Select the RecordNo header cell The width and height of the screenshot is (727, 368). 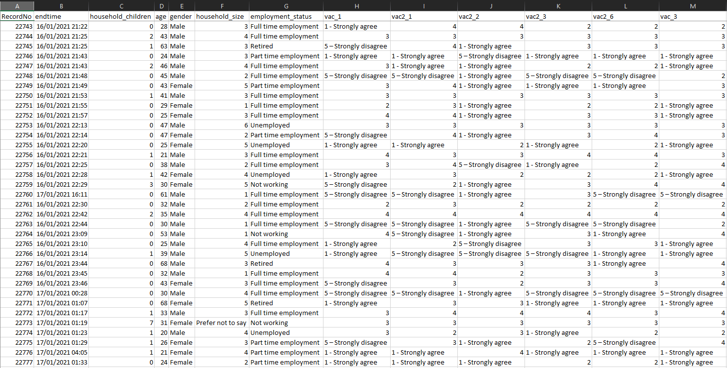[17, 16]
